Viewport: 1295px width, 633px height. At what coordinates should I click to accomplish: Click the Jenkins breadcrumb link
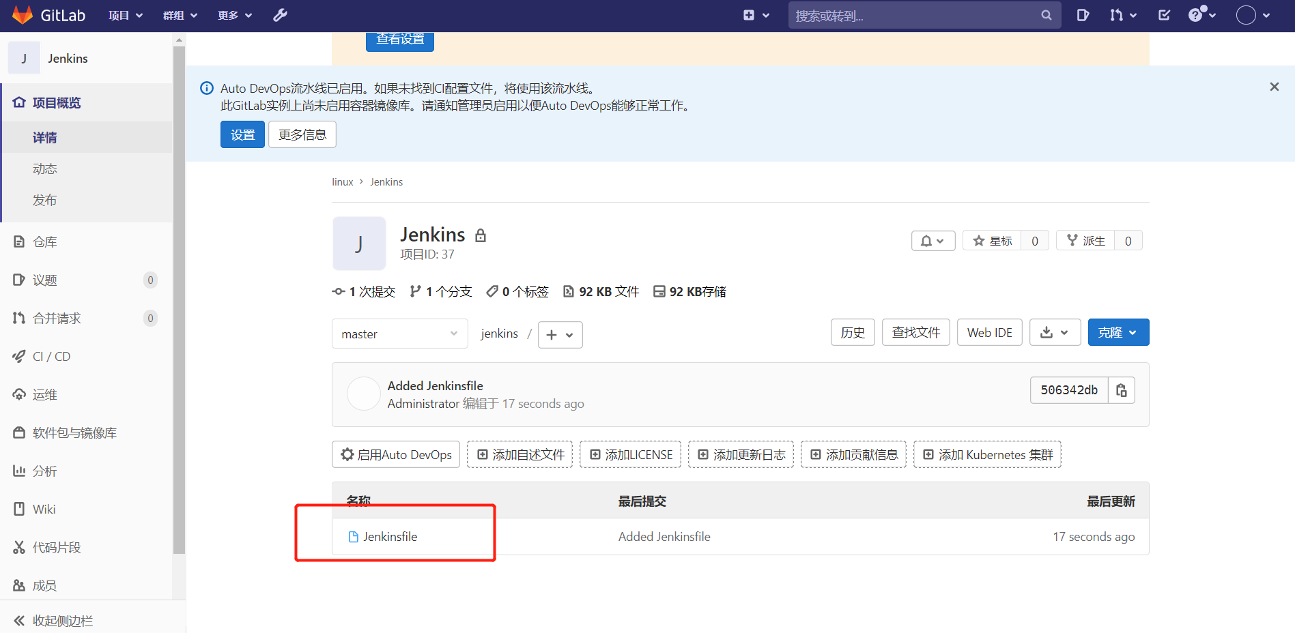[x=386, y=182]
